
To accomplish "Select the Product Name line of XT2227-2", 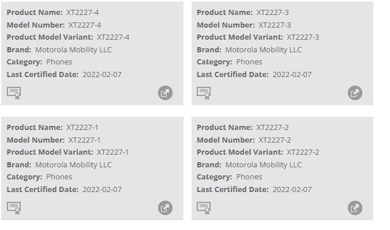I will 243,127.
